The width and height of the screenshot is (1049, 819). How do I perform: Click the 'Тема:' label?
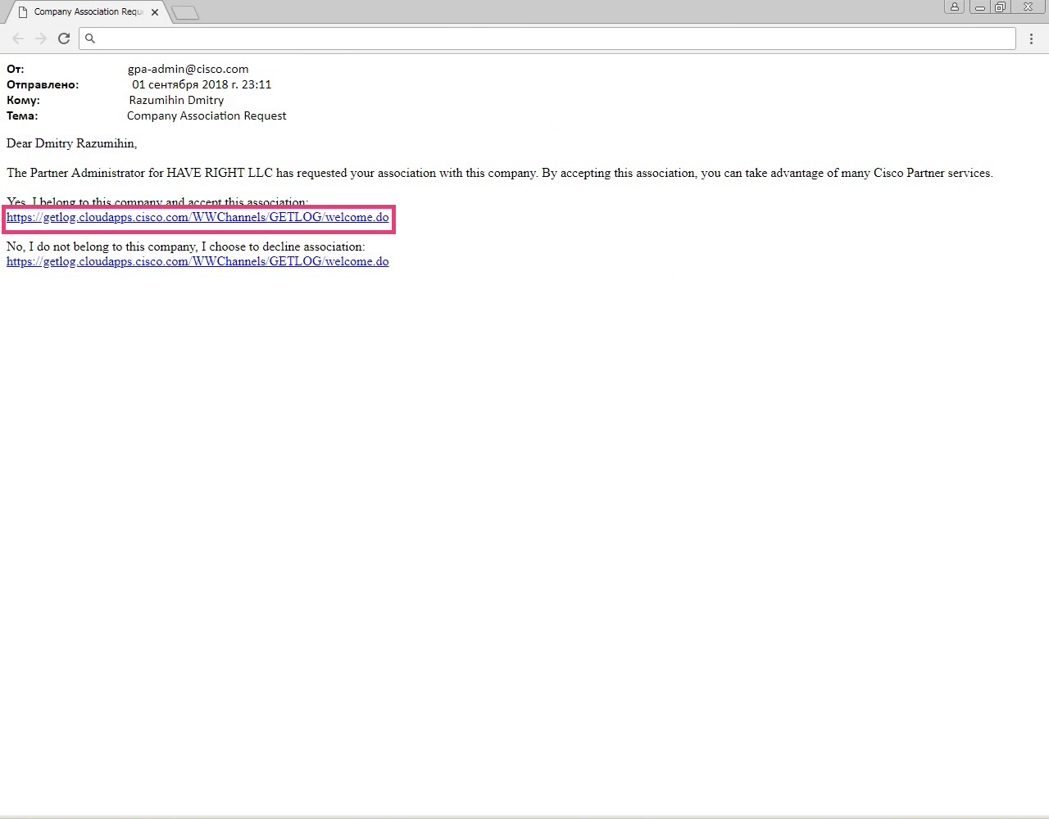click(22, 115)
